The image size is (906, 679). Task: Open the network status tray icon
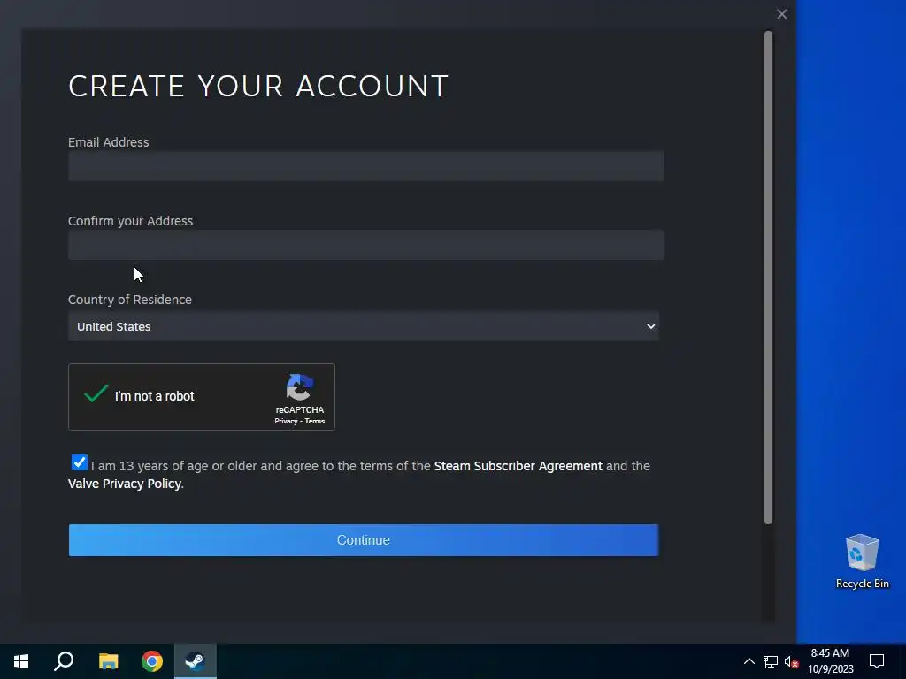tap(771, 661)
